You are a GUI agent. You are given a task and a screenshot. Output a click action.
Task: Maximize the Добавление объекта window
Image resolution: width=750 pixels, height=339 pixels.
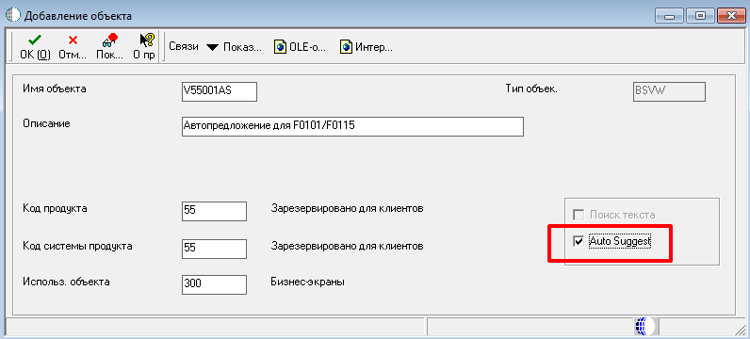click(700, 16)
